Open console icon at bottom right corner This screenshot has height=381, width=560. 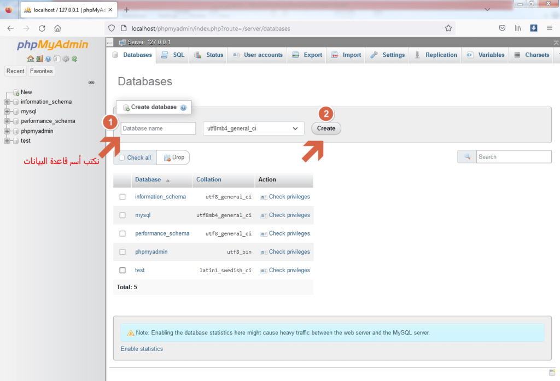point(552,372)
